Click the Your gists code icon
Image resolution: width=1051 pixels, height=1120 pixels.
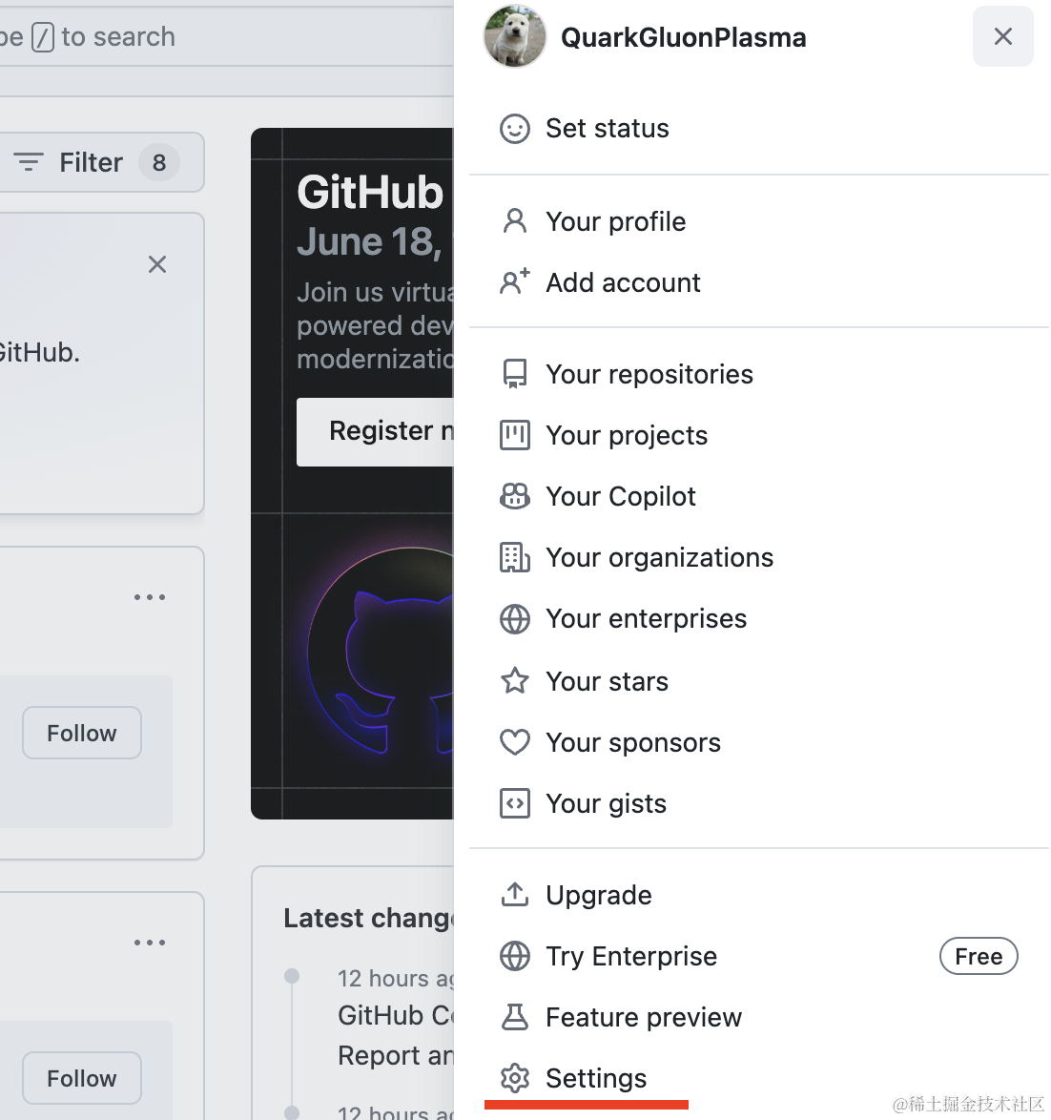[515, 803]
